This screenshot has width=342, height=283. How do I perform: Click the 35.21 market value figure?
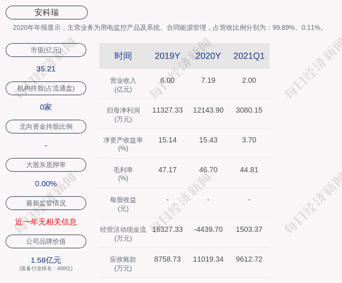46,69
